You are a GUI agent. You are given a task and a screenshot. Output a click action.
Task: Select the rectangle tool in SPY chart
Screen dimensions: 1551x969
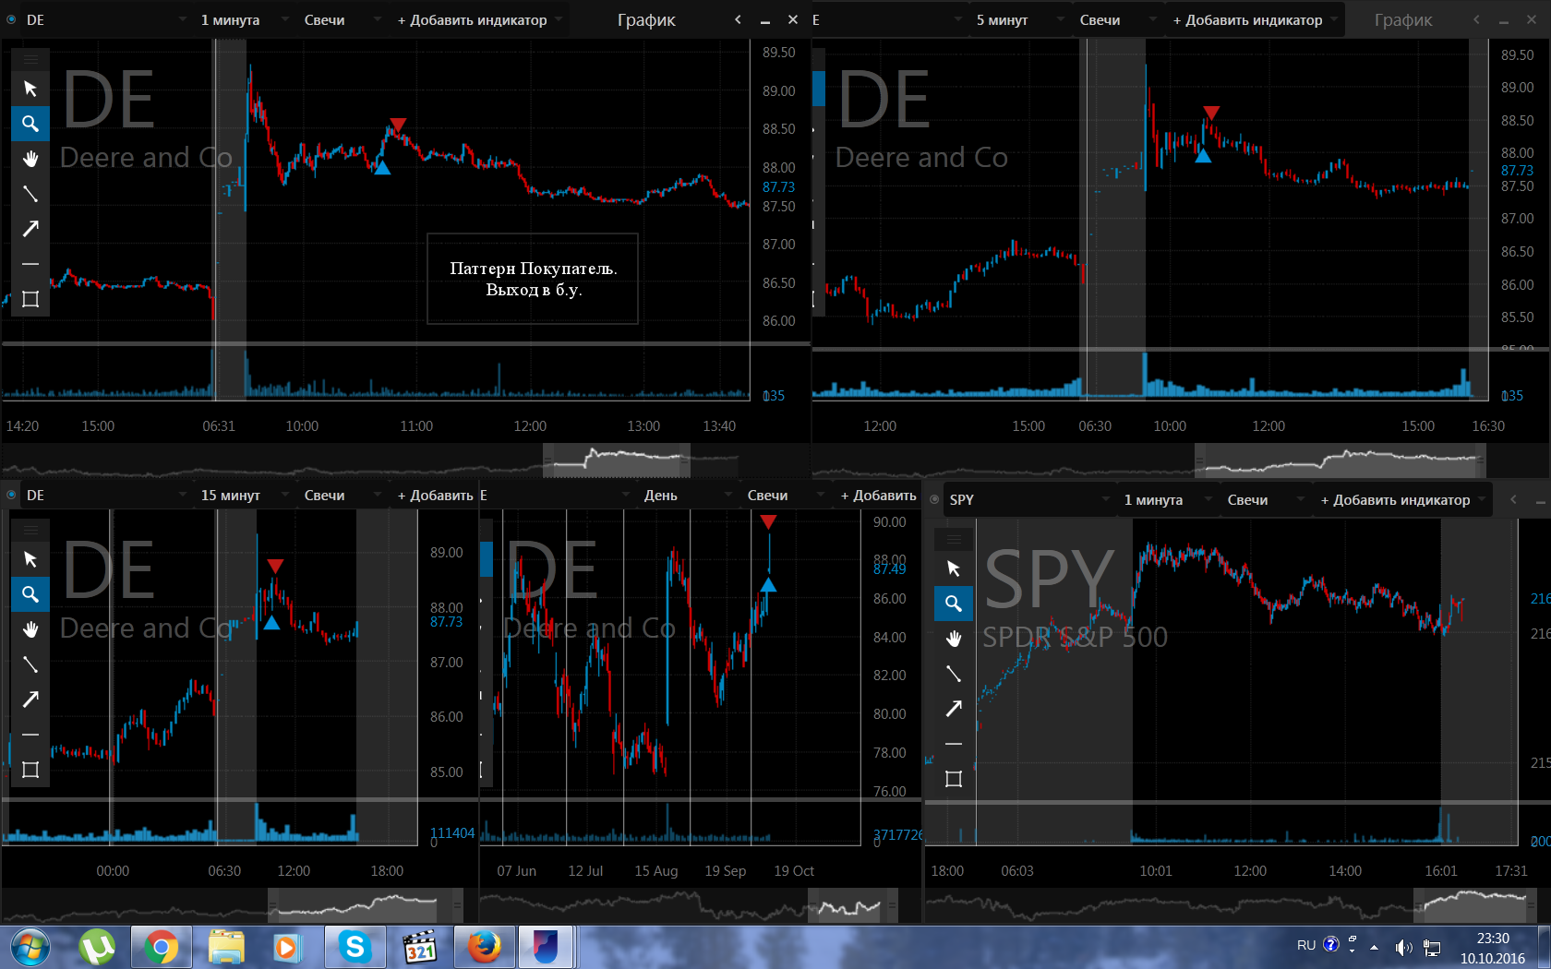tap(954, 779)
